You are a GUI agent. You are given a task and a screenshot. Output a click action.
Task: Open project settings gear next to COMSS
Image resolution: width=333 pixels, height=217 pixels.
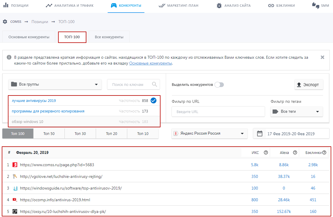click(5, 21)
